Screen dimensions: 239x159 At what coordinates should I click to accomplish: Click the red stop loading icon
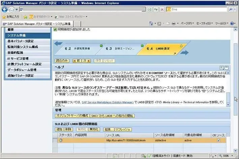[162, 9]
